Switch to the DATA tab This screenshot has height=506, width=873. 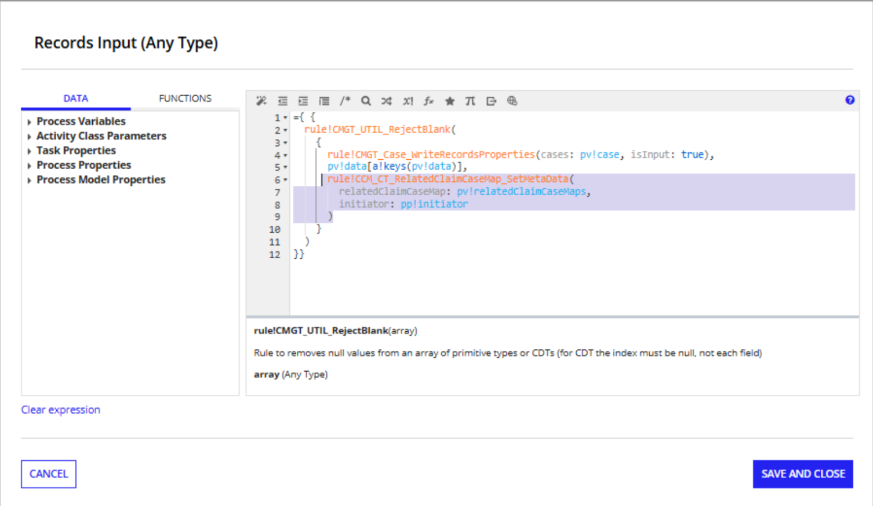click(x=76, y=98)
